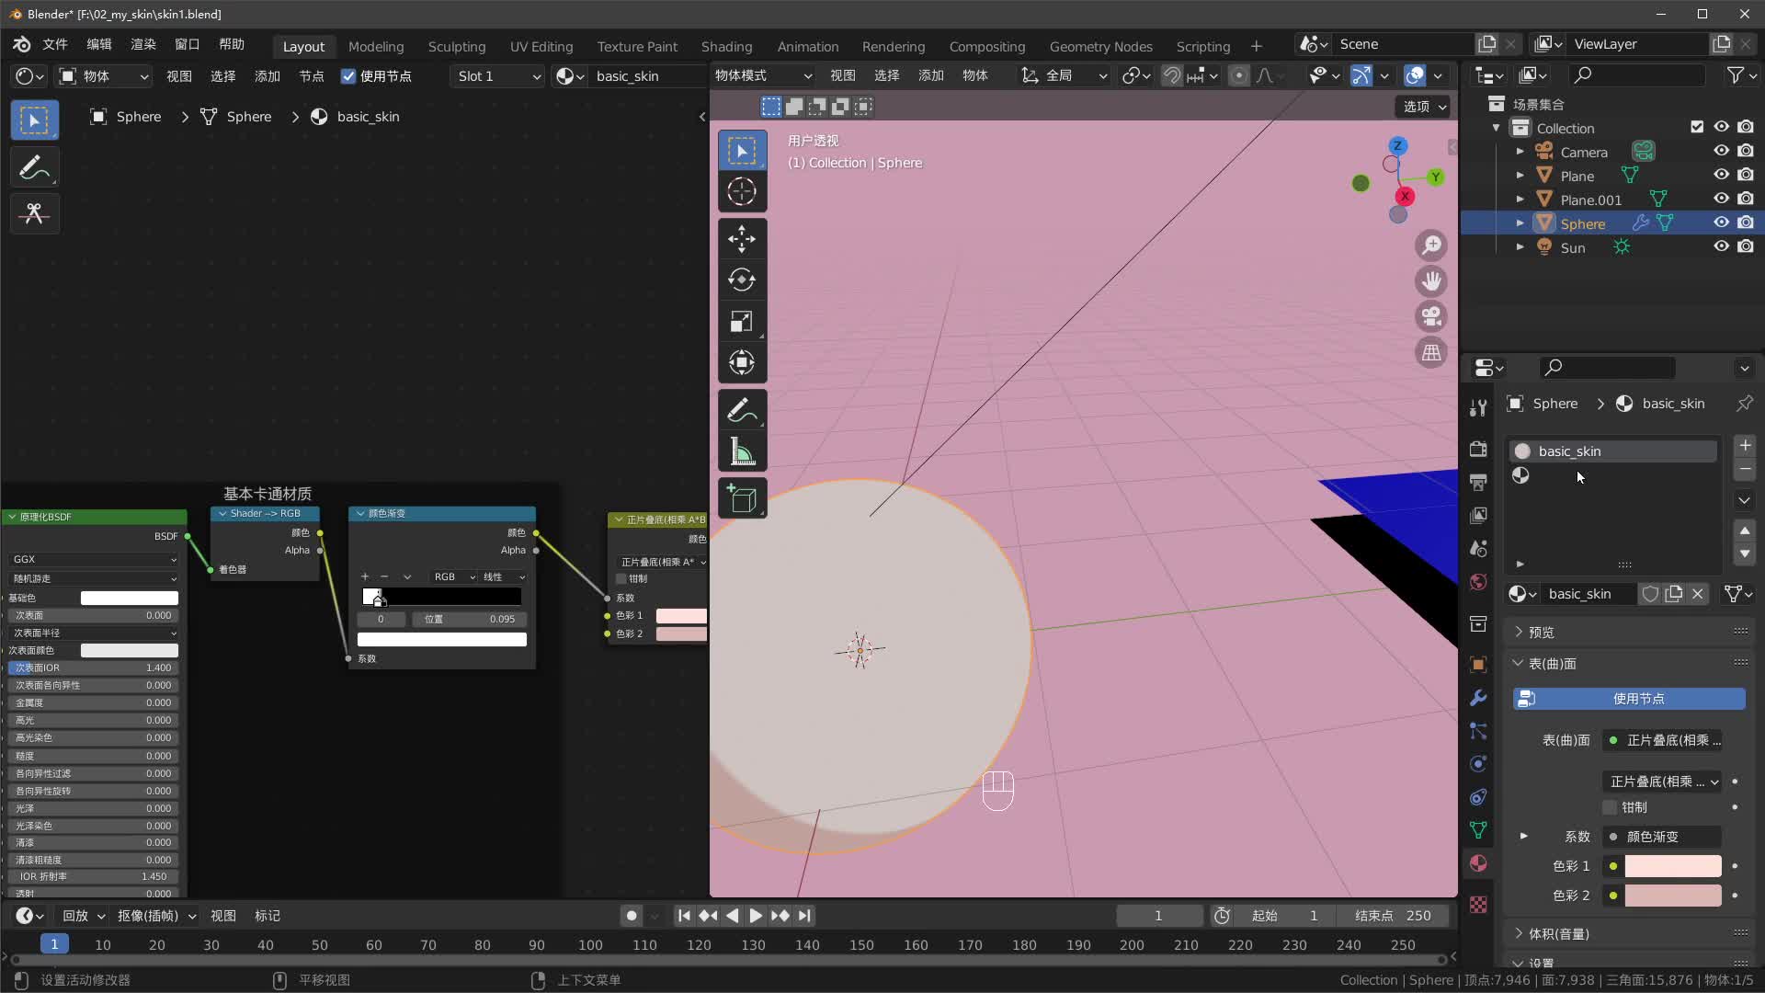Select the Measure tool in viewport
The height and width of the screenshot is (993, 1765).
[742, 451]
